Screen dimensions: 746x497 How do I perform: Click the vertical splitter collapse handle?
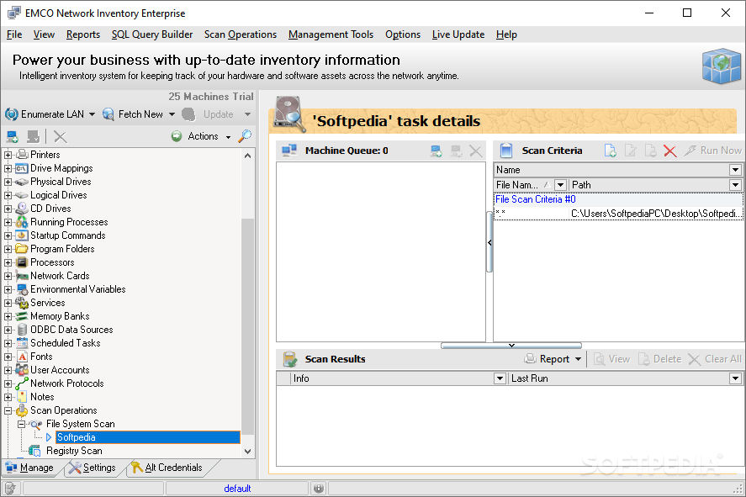tap(489, 242)
